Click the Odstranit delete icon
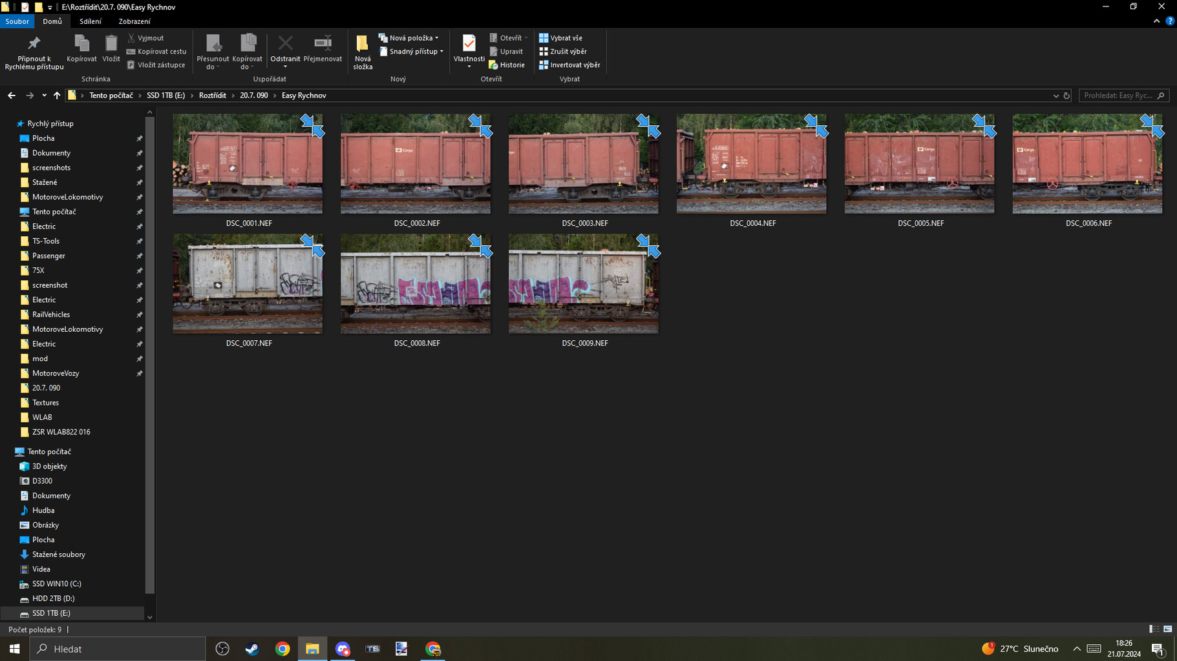This screenshot has width=1177, height=661. click(285, 44)
